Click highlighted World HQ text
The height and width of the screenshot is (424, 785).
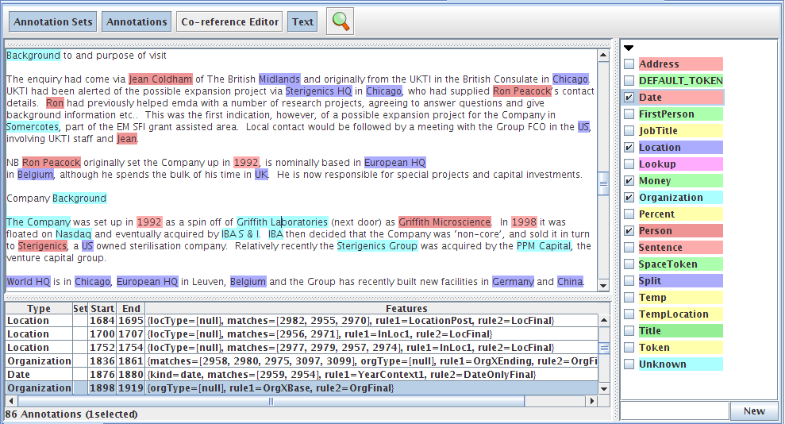coord(28,281)
